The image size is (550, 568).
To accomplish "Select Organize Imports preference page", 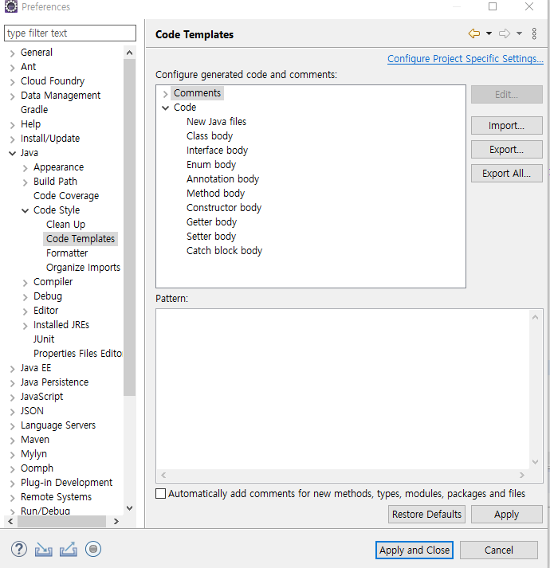I will pyautogui.click(x=83, y=268).
